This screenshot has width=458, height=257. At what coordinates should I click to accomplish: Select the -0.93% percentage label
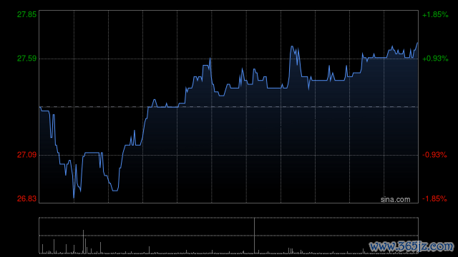pyautogui.click(x=434, y=155)
